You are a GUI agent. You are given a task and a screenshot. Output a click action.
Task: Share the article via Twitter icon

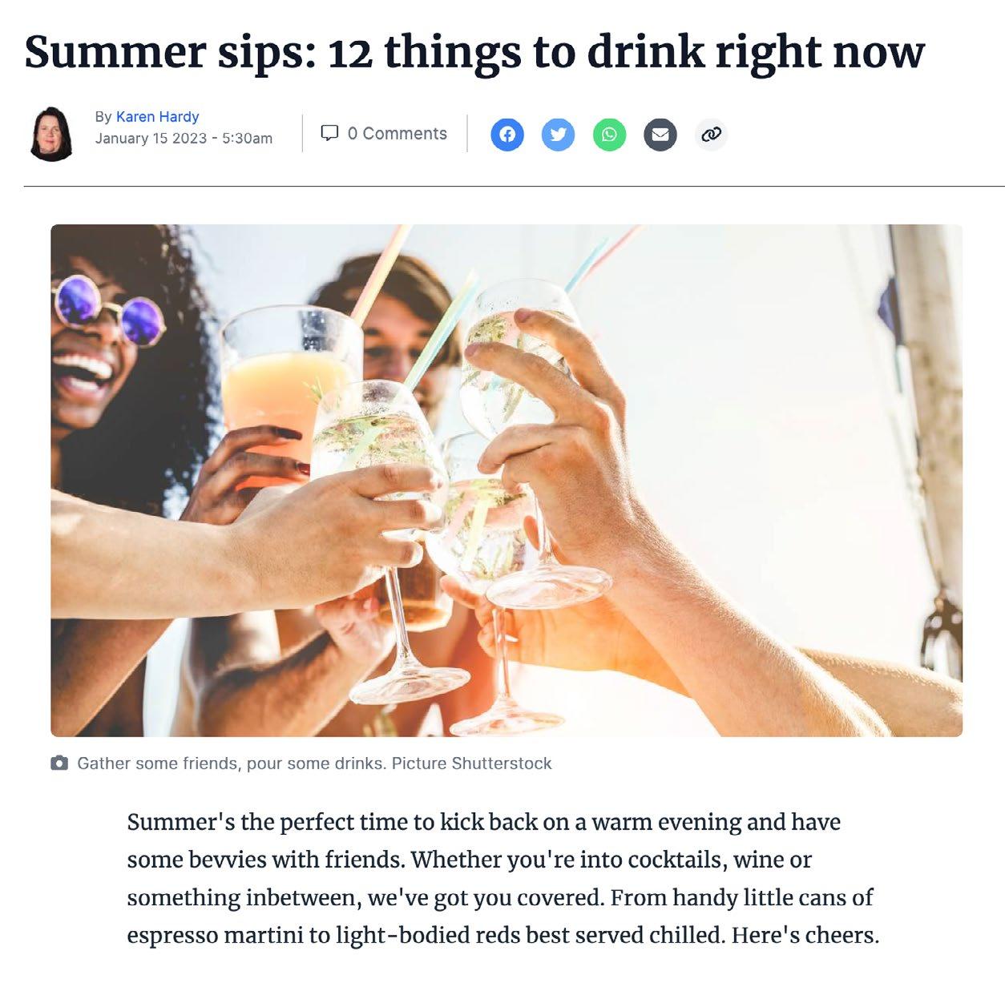pyautogui.click(x=558, y=134)
